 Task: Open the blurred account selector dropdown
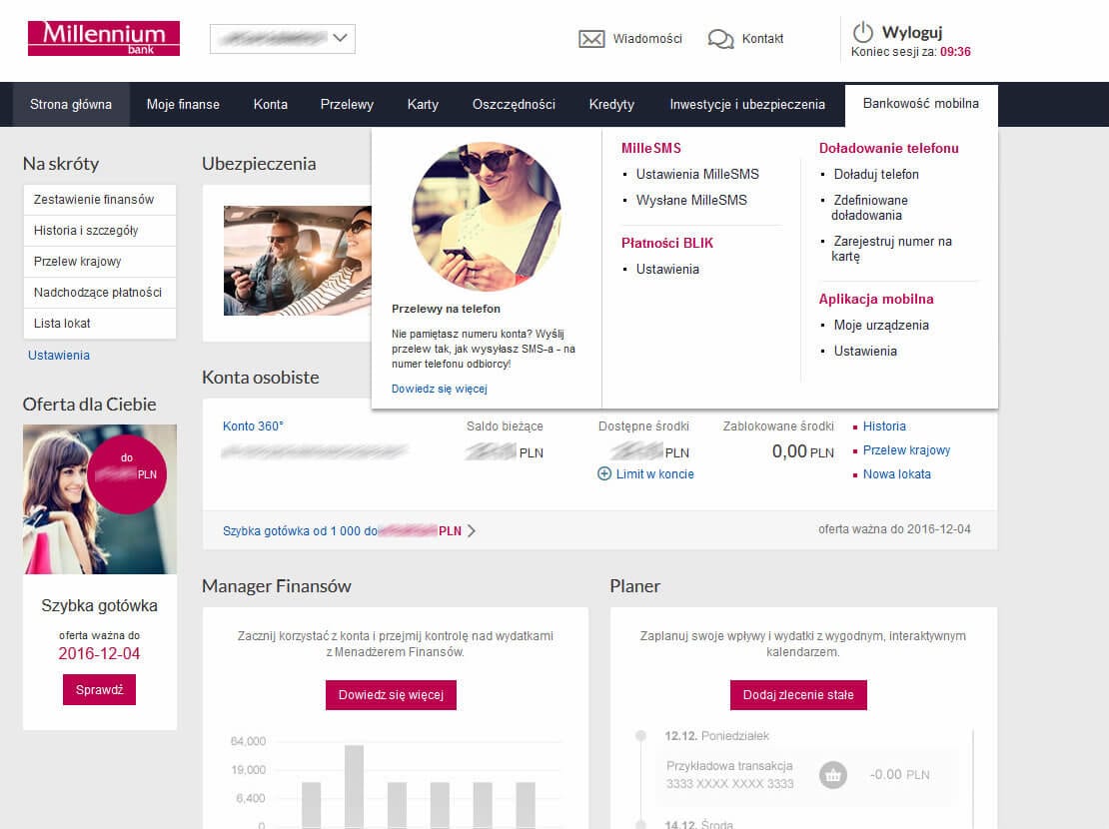click(x=282, y=39)
